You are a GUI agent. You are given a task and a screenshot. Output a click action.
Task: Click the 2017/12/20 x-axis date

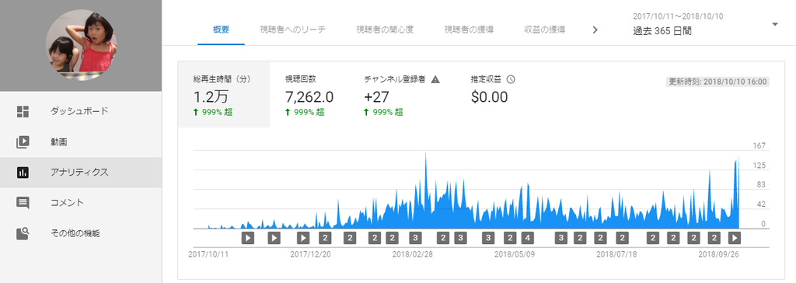[x=311, y=254]
